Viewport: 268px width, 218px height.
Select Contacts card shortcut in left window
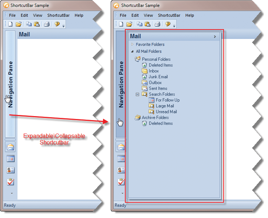[x=11, y=170]
